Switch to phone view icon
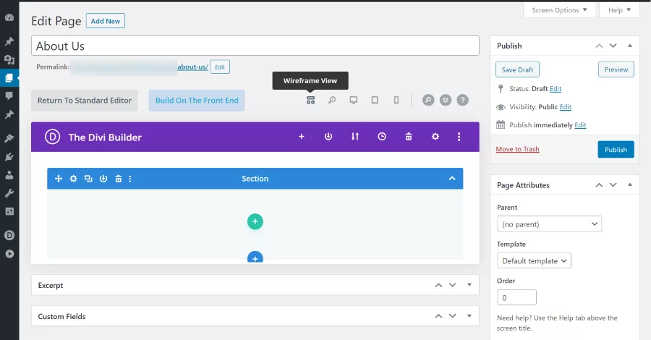Screen dimensions: 651x340 396,100
